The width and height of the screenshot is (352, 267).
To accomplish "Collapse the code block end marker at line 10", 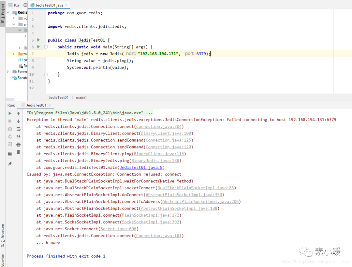I will pyautogui.click(x=46, y=74).
